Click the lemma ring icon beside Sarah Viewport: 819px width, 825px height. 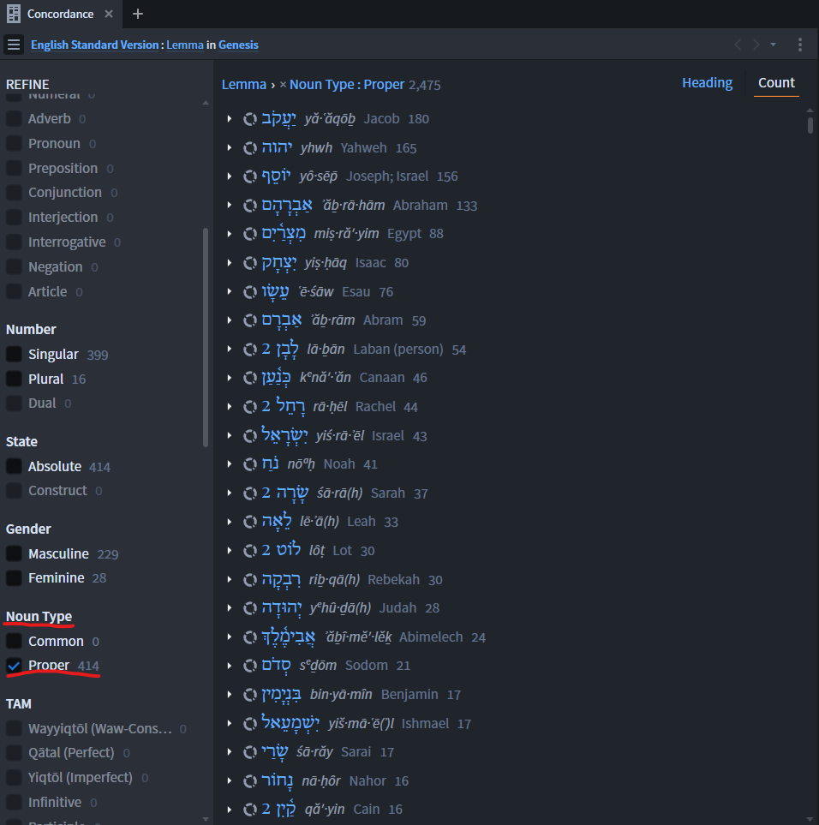(x=250, y=493)
